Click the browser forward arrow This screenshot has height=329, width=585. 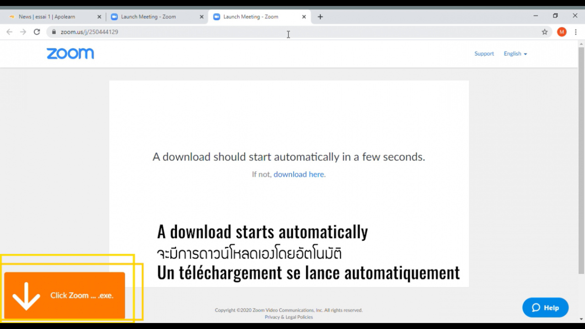tap(23, 32)
